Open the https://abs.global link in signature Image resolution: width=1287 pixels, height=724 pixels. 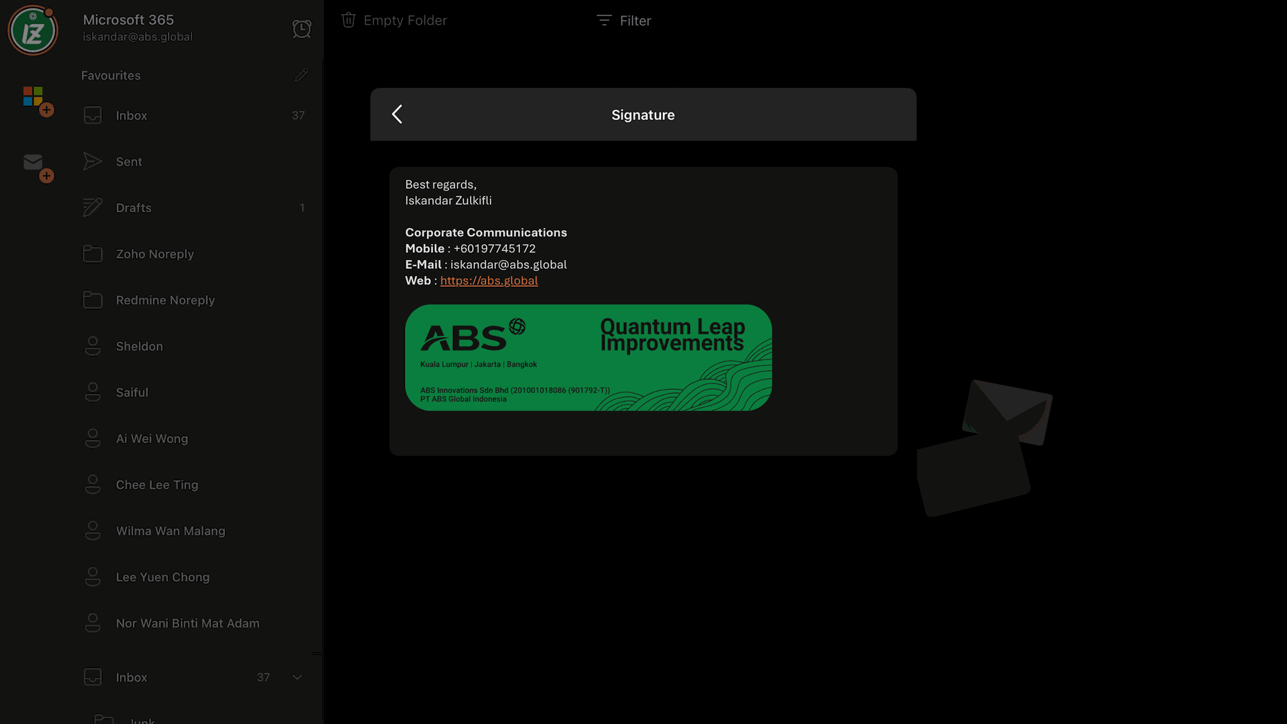point(489,281)
